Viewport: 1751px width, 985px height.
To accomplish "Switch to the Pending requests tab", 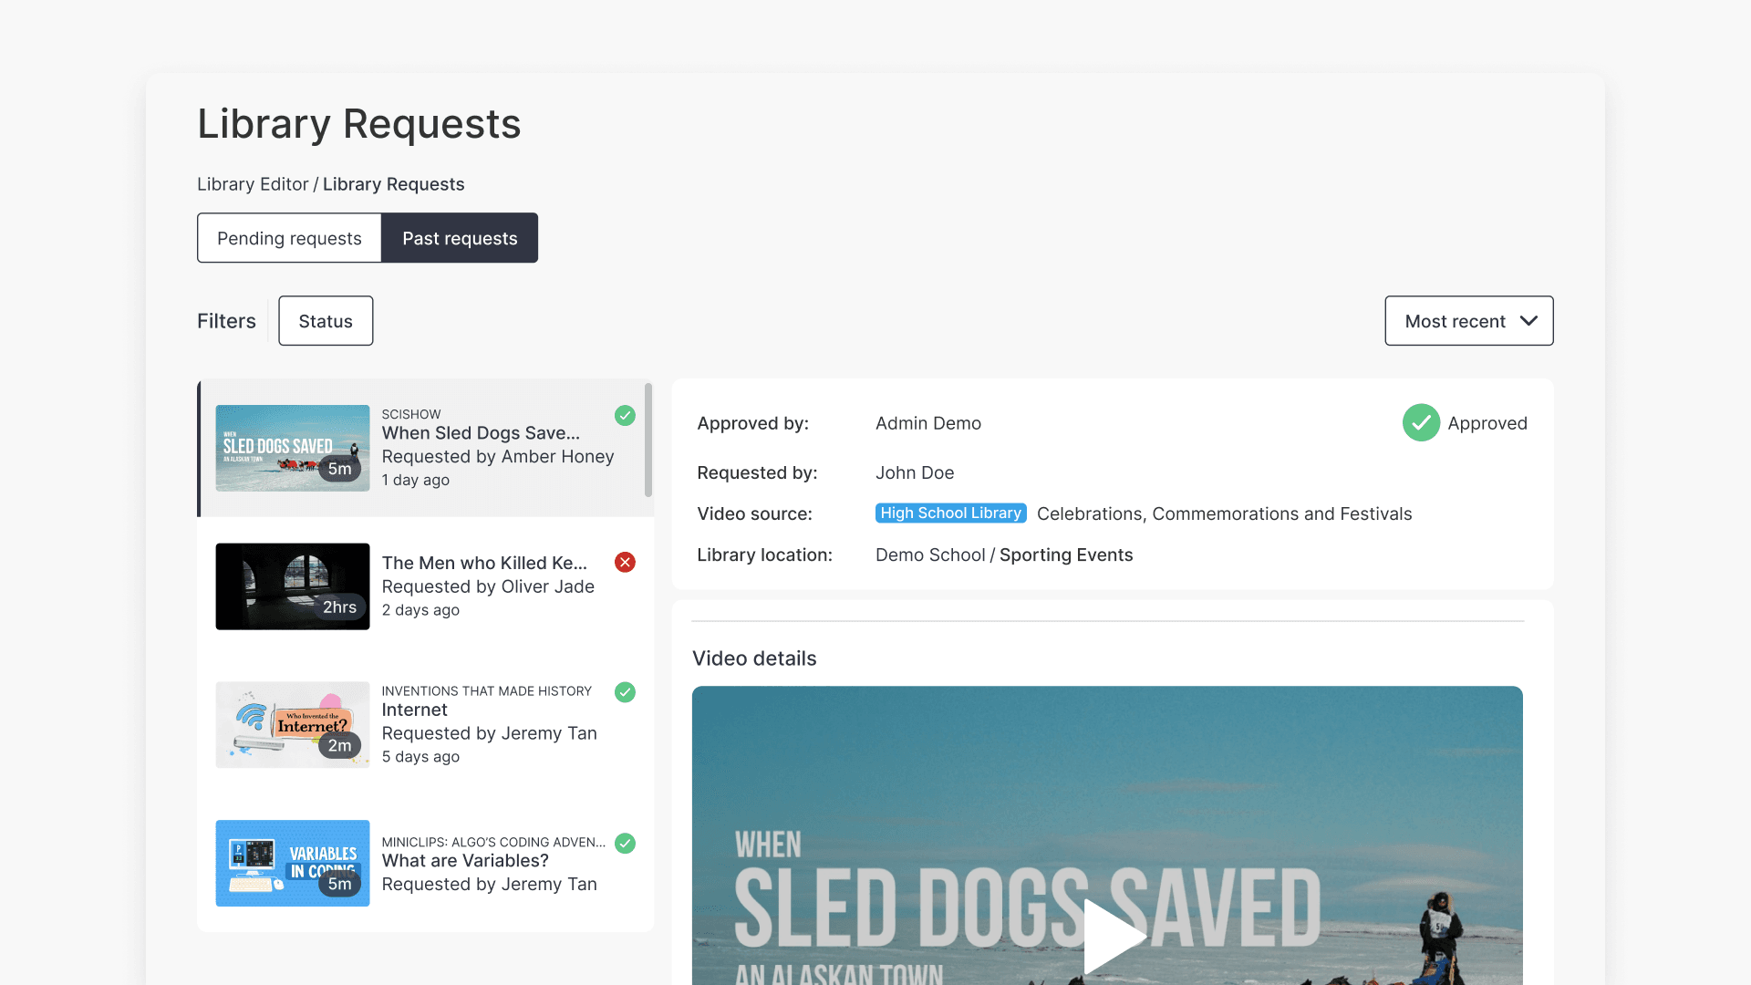I will (289, 238).
